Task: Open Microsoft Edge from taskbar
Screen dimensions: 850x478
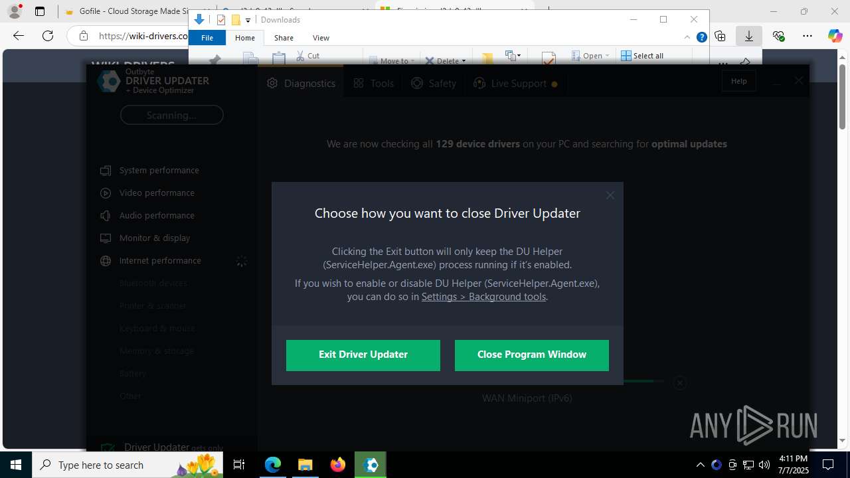Action: (273, 465)
